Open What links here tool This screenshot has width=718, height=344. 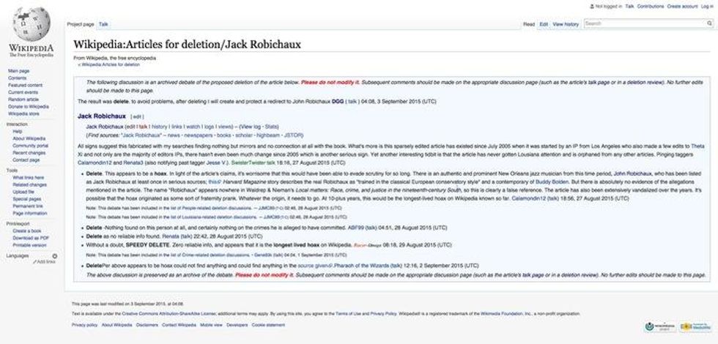pyautogui.click(x=29, y=177)
